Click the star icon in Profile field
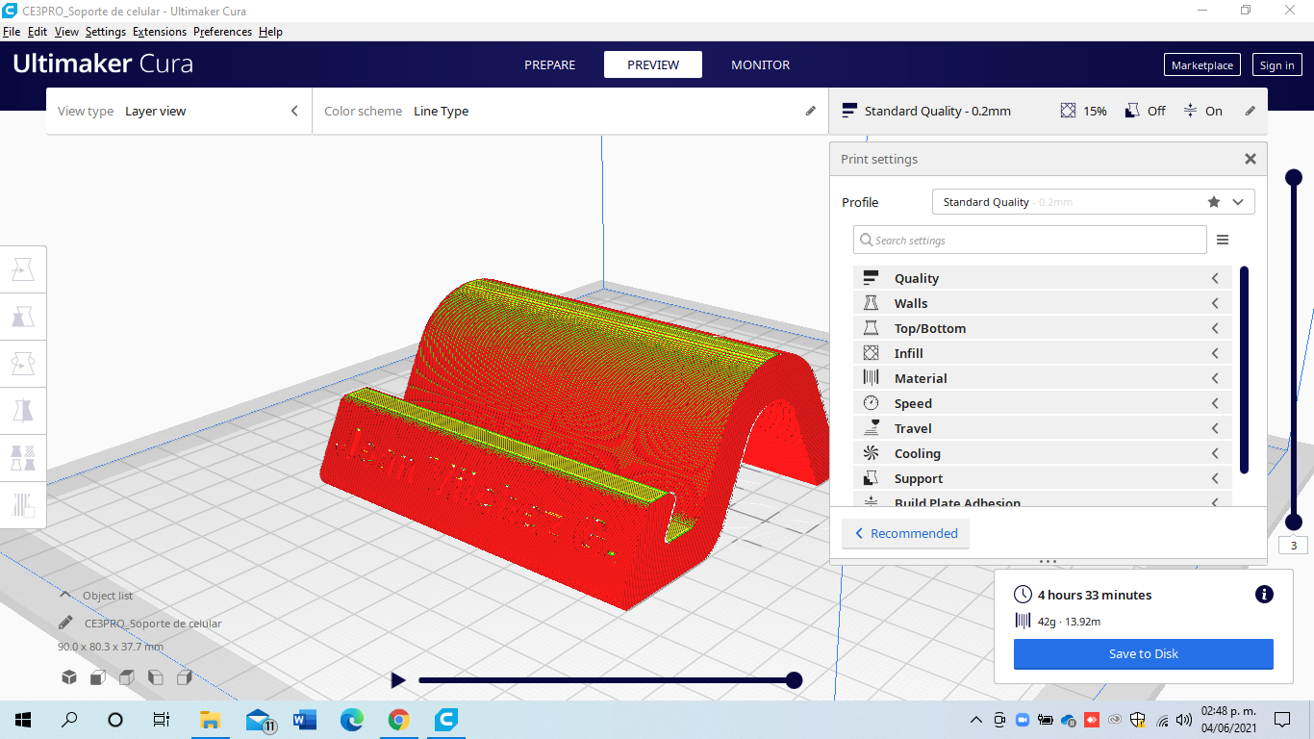 [x=1214, y=202]
